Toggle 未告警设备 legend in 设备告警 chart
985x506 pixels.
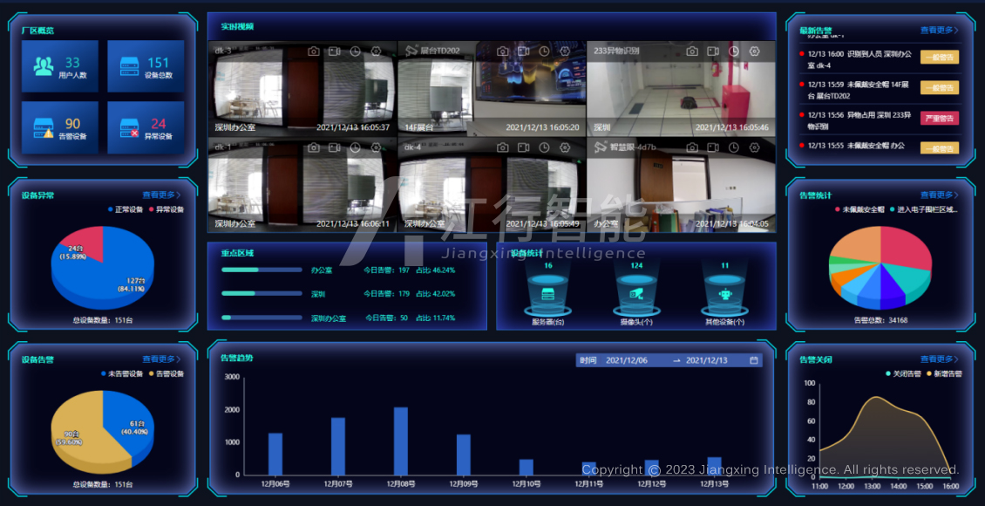tap(124, 373)
